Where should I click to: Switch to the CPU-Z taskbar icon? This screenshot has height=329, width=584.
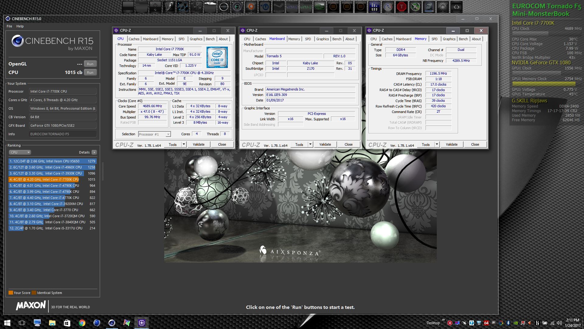point(141,323)
